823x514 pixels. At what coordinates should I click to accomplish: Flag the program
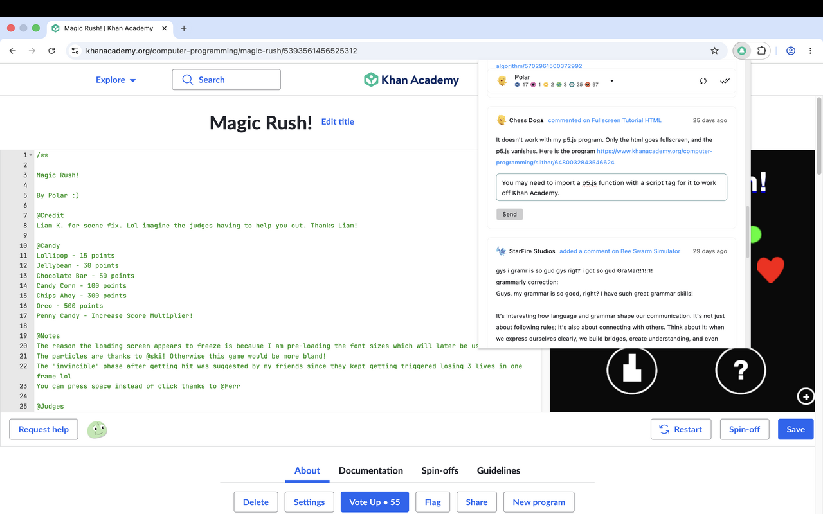433,502
